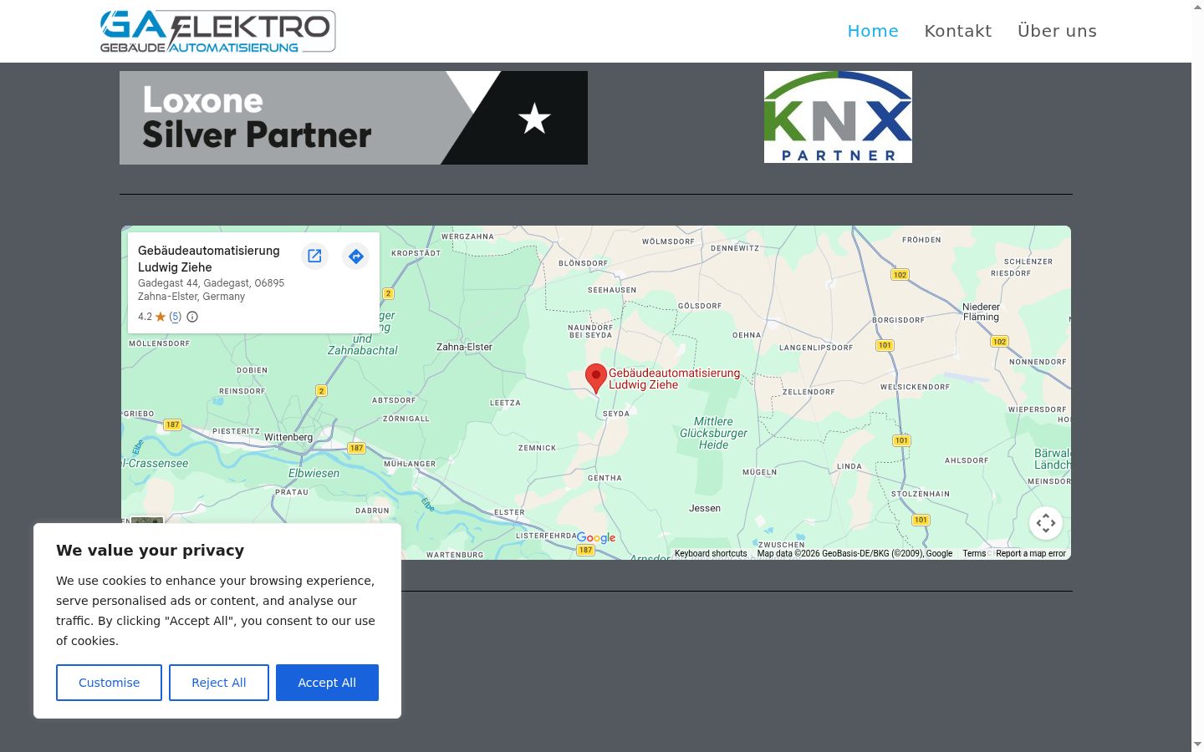The height and width of the screenshot is (752, 1204).
Task: Click the Elbwiesen map label
Action: [x=314, y=473]
